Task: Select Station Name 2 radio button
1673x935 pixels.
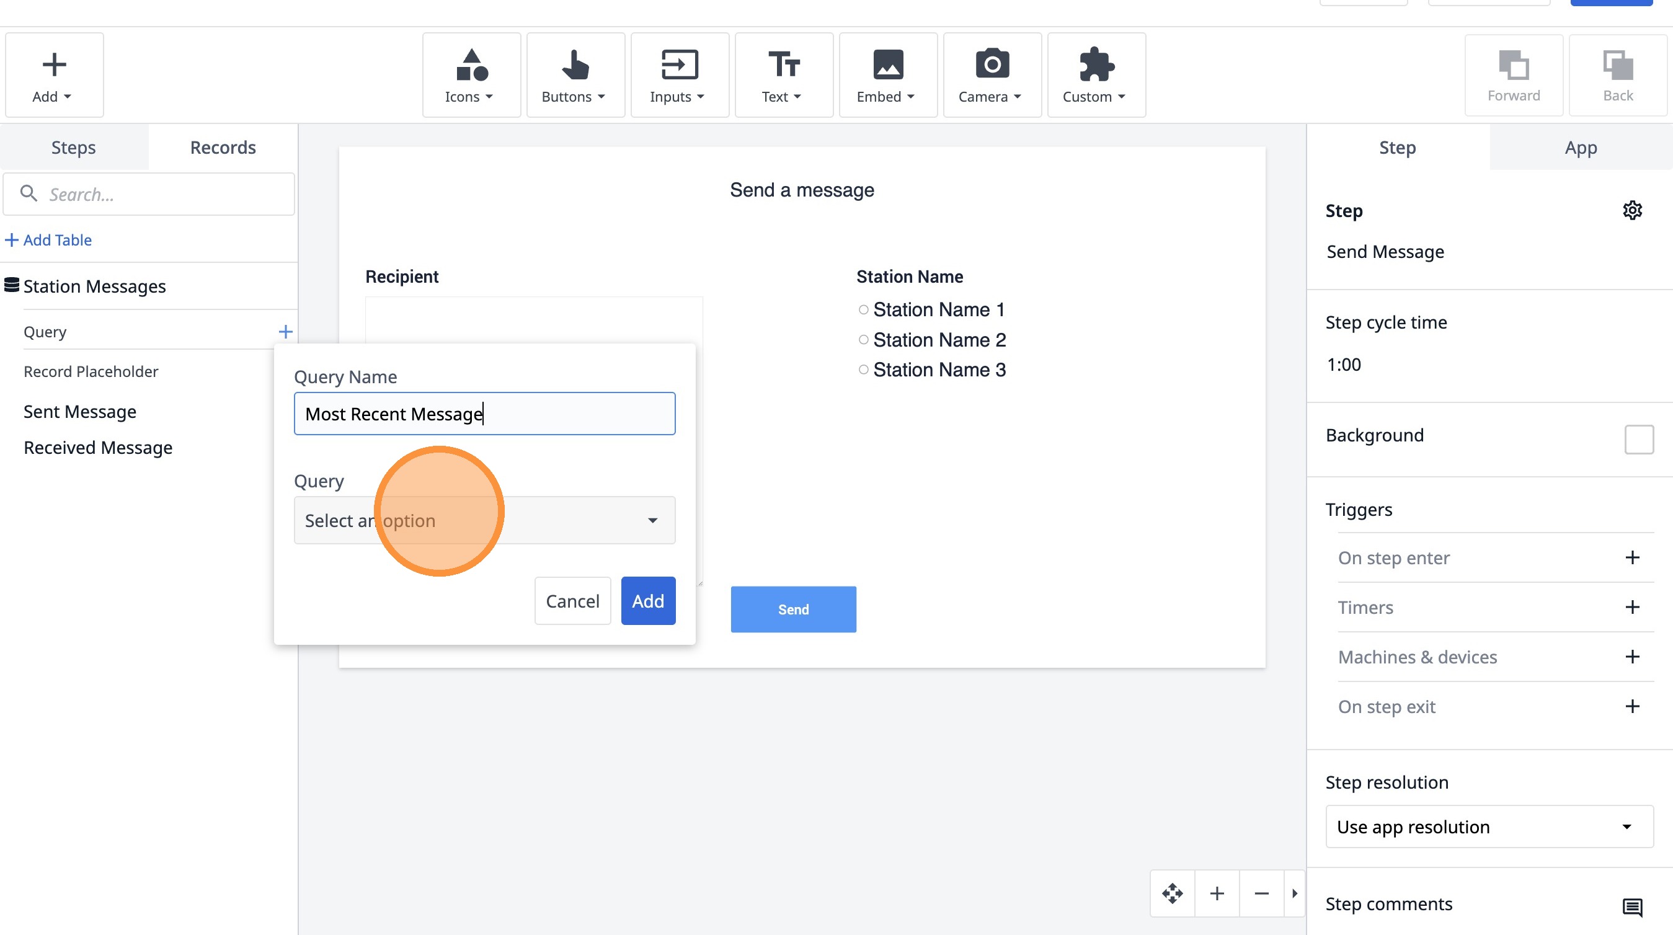Action: coord(863,340)
